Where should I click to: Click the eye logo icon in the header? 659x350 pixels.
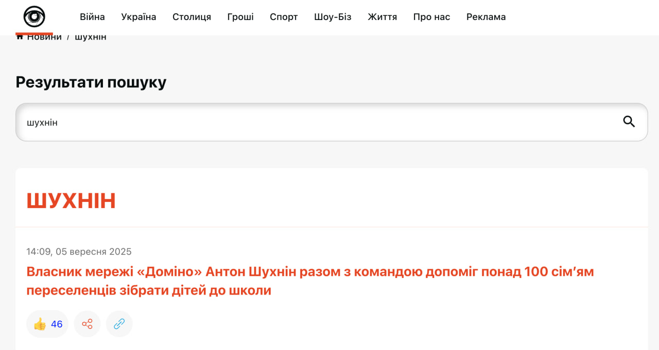coord(34,17)
